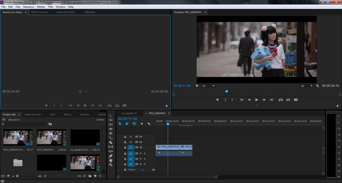Open the Clip menu
The height and width of the screenshot is (183, 342).
tap(18, 7)
